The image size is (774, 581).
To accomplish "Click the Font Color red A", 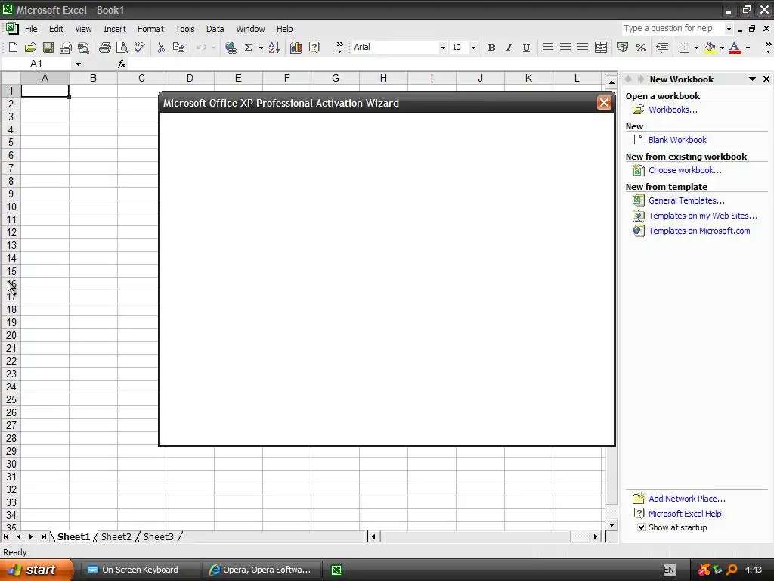I will point(735,48).
